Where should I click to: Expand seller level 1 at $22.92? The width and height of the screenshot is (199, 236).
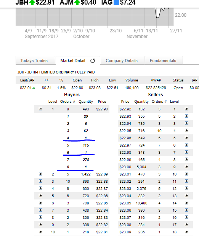pyautogui.click(x=187, y=108)
